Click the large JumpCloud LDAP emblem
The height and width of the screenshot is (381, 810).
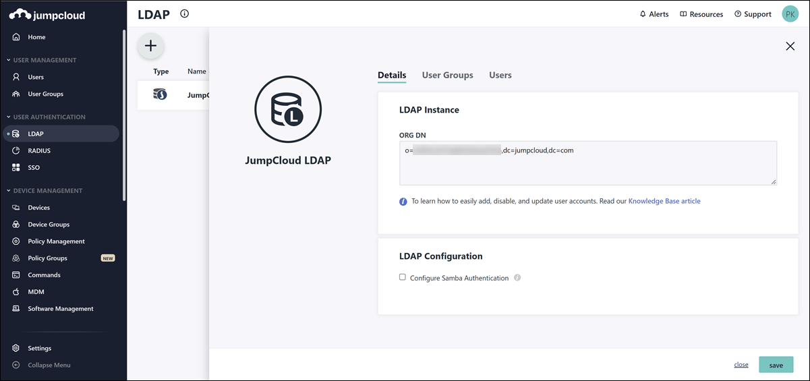click(x=288, y=109)
